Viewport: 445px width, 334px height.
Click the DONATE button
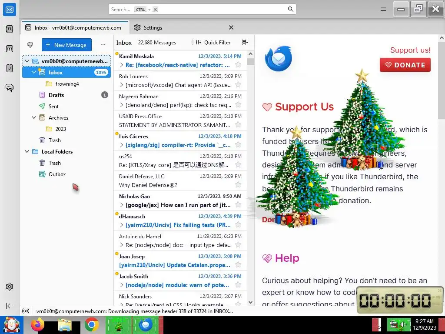[405, 65]
